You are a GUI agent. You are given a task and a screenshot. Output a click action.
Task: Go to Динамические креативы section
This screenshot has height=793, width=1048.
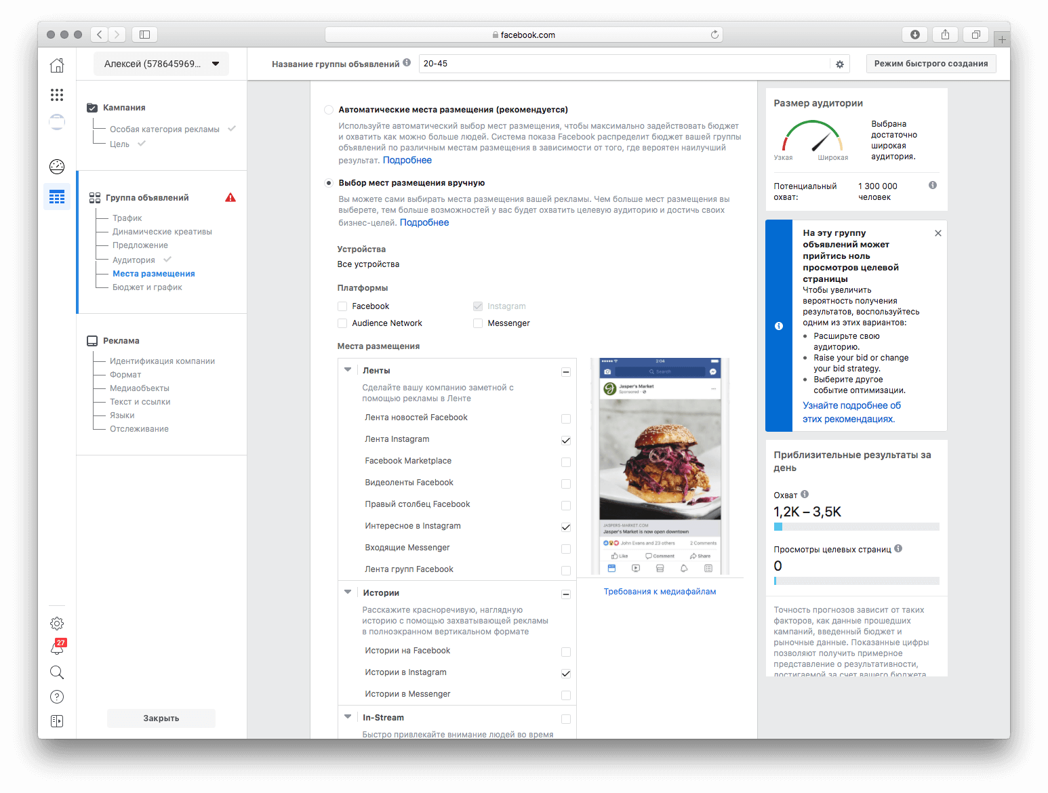pos(162,232)
